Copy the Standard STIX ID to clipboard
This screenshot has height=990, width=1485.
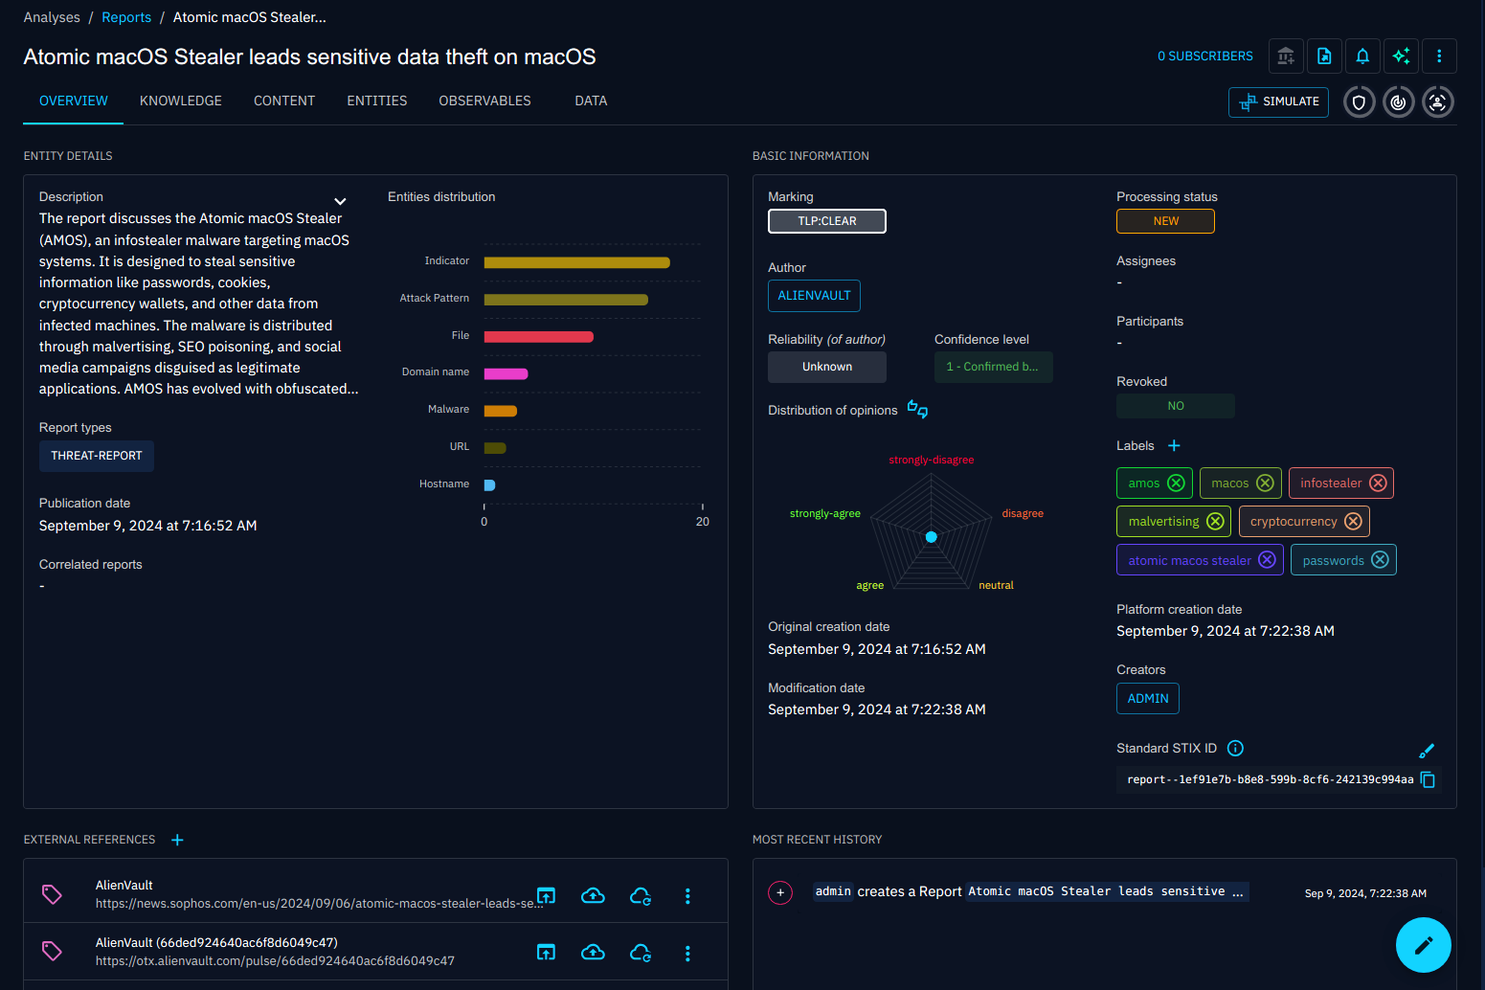tap(1428, 780)
